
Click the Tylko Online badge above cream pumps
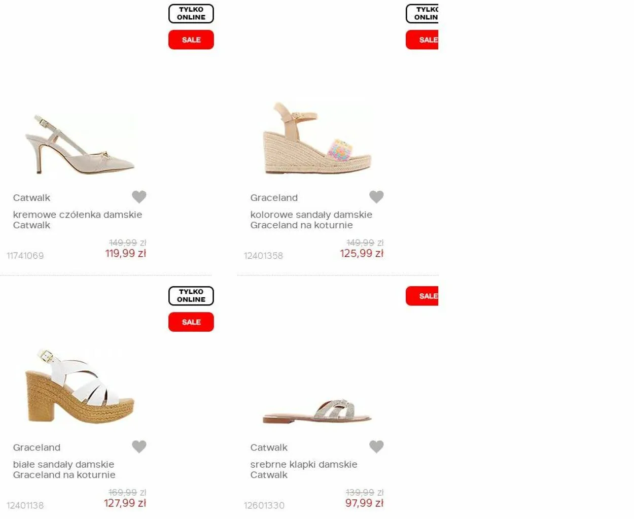point(191,14)
